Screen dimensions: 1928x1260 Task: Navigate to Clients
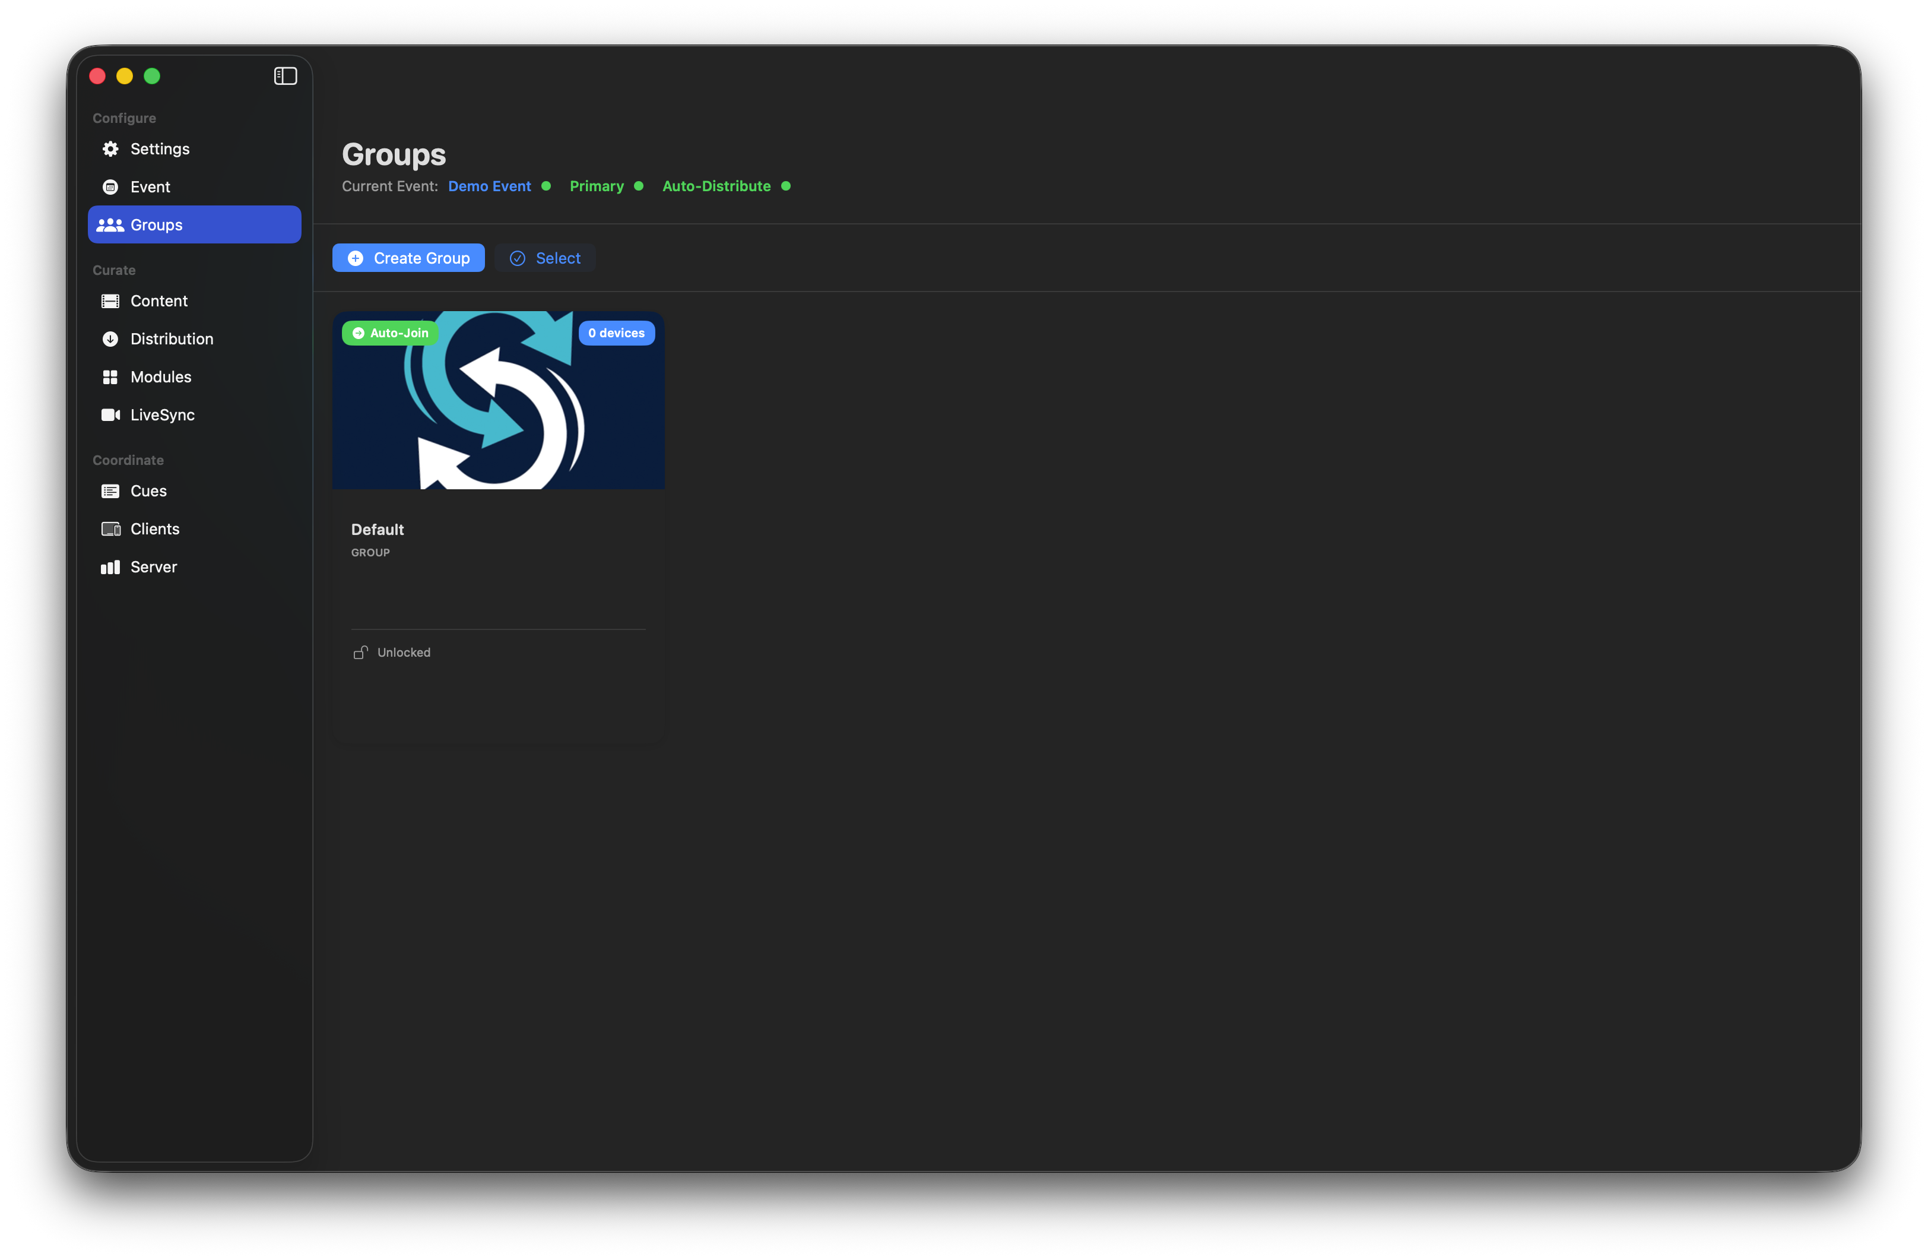195,529
